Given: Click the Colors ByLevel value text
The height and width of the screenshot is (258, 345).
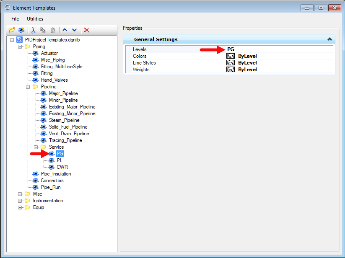Looking at the screenshot, I should pos(247,56).
